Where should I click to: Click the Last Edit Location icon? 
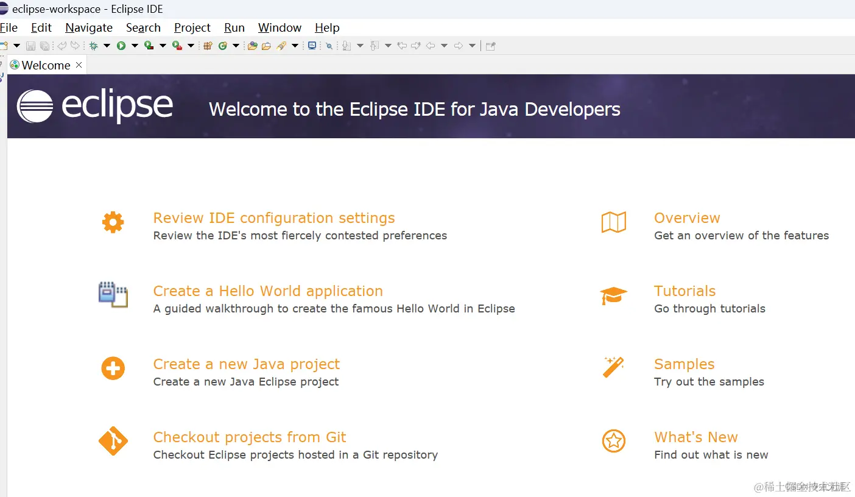[402, 46]
